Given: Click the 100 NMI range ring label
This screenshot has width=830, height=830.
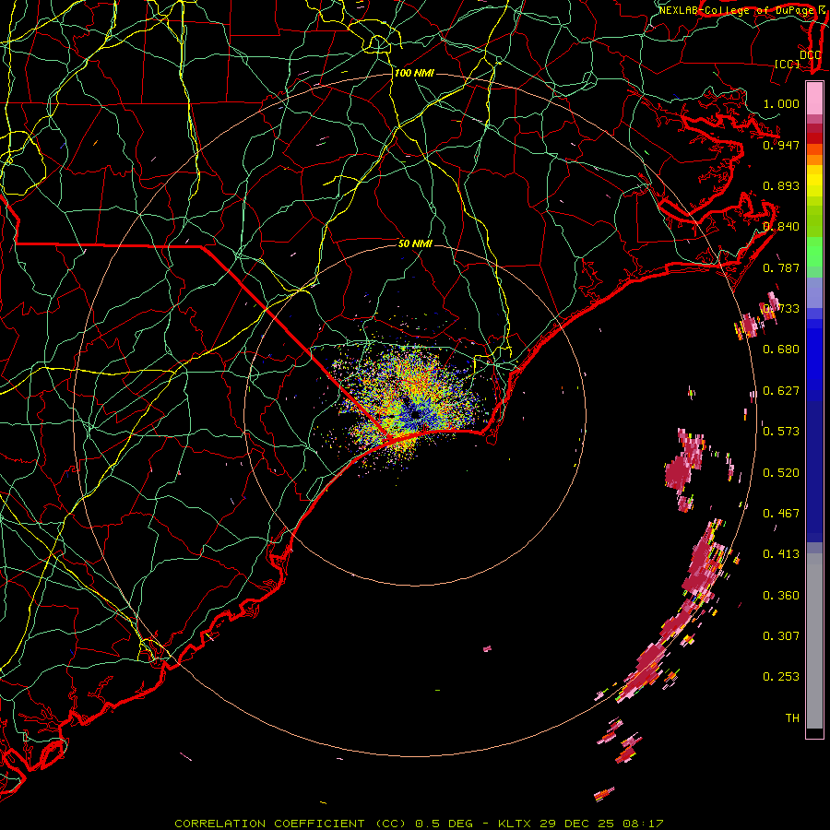Looking at the screenshot, I should click(x=414, y=73).
